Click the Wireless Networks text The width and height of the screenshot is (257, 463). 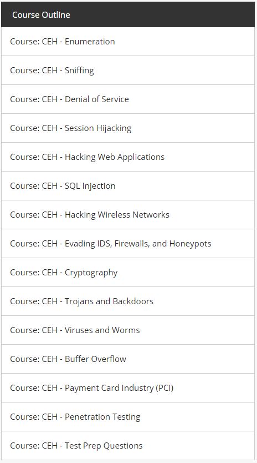click(133, 215)
